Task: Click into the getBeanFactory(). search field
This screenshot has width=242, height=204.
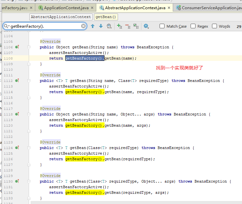Action: pyautogui.click(x=45, y=26)
